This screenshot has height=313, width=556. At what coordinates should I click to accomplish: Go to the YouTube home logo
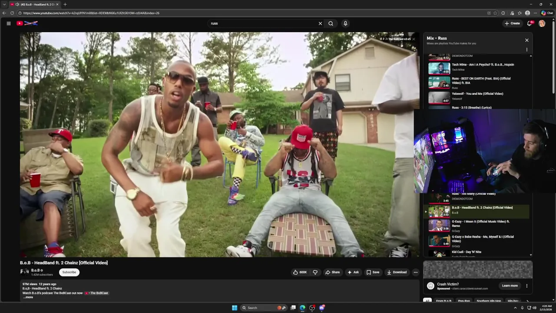(x=27, y=23)
